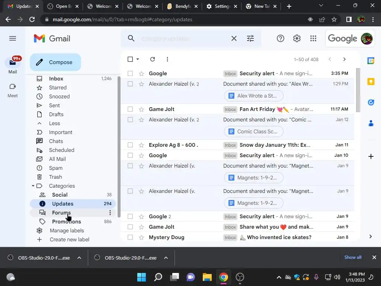This screenshot has height=286, width=381.
Task: Check the Google Security alert 3:35 PM email
Action: (x=130, y=73)
